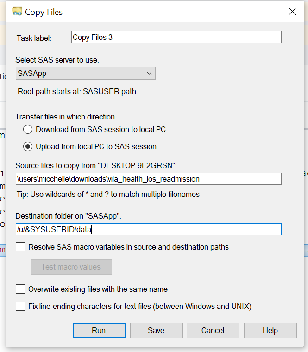308x352 pixels.
Task: Enable Resolve SAS macro variables checkbox
Action: (20, 247)
